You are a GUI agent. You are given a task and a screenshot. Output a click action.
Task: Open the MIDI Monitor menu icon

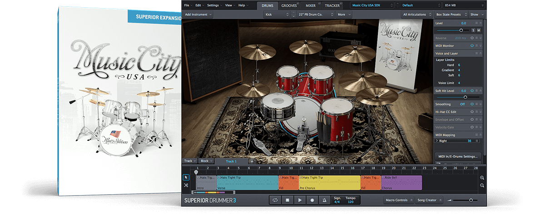(476, 46)
